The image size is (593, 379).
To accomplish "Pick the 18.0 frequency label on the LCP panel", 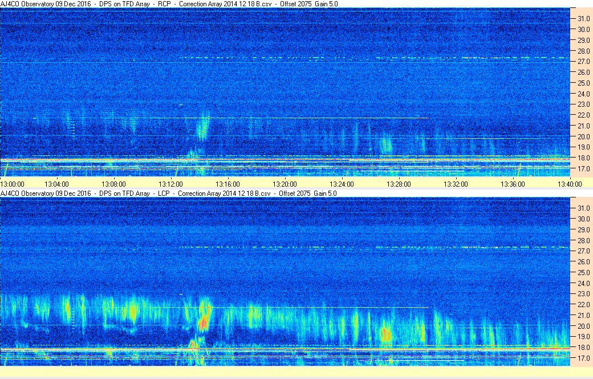I will point(583,348).
